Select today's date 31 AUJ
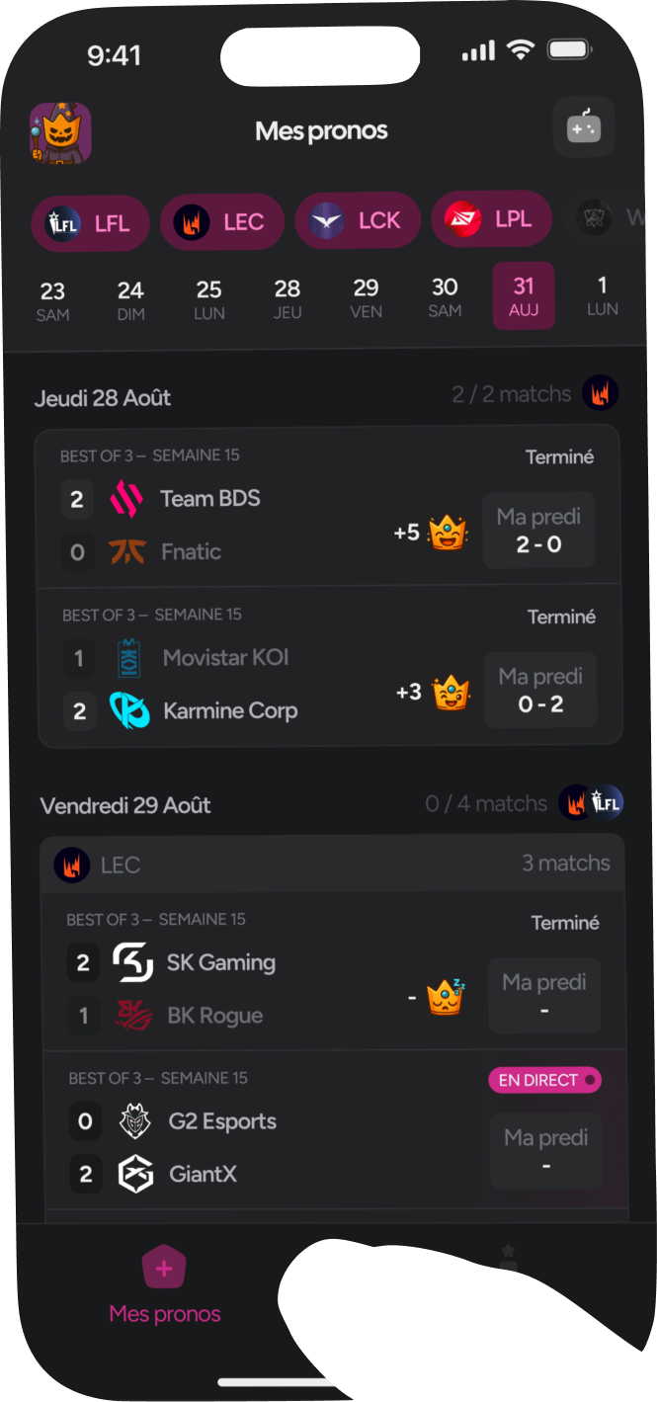Viewport: 657px width, 1402px height. coord(524,296)
